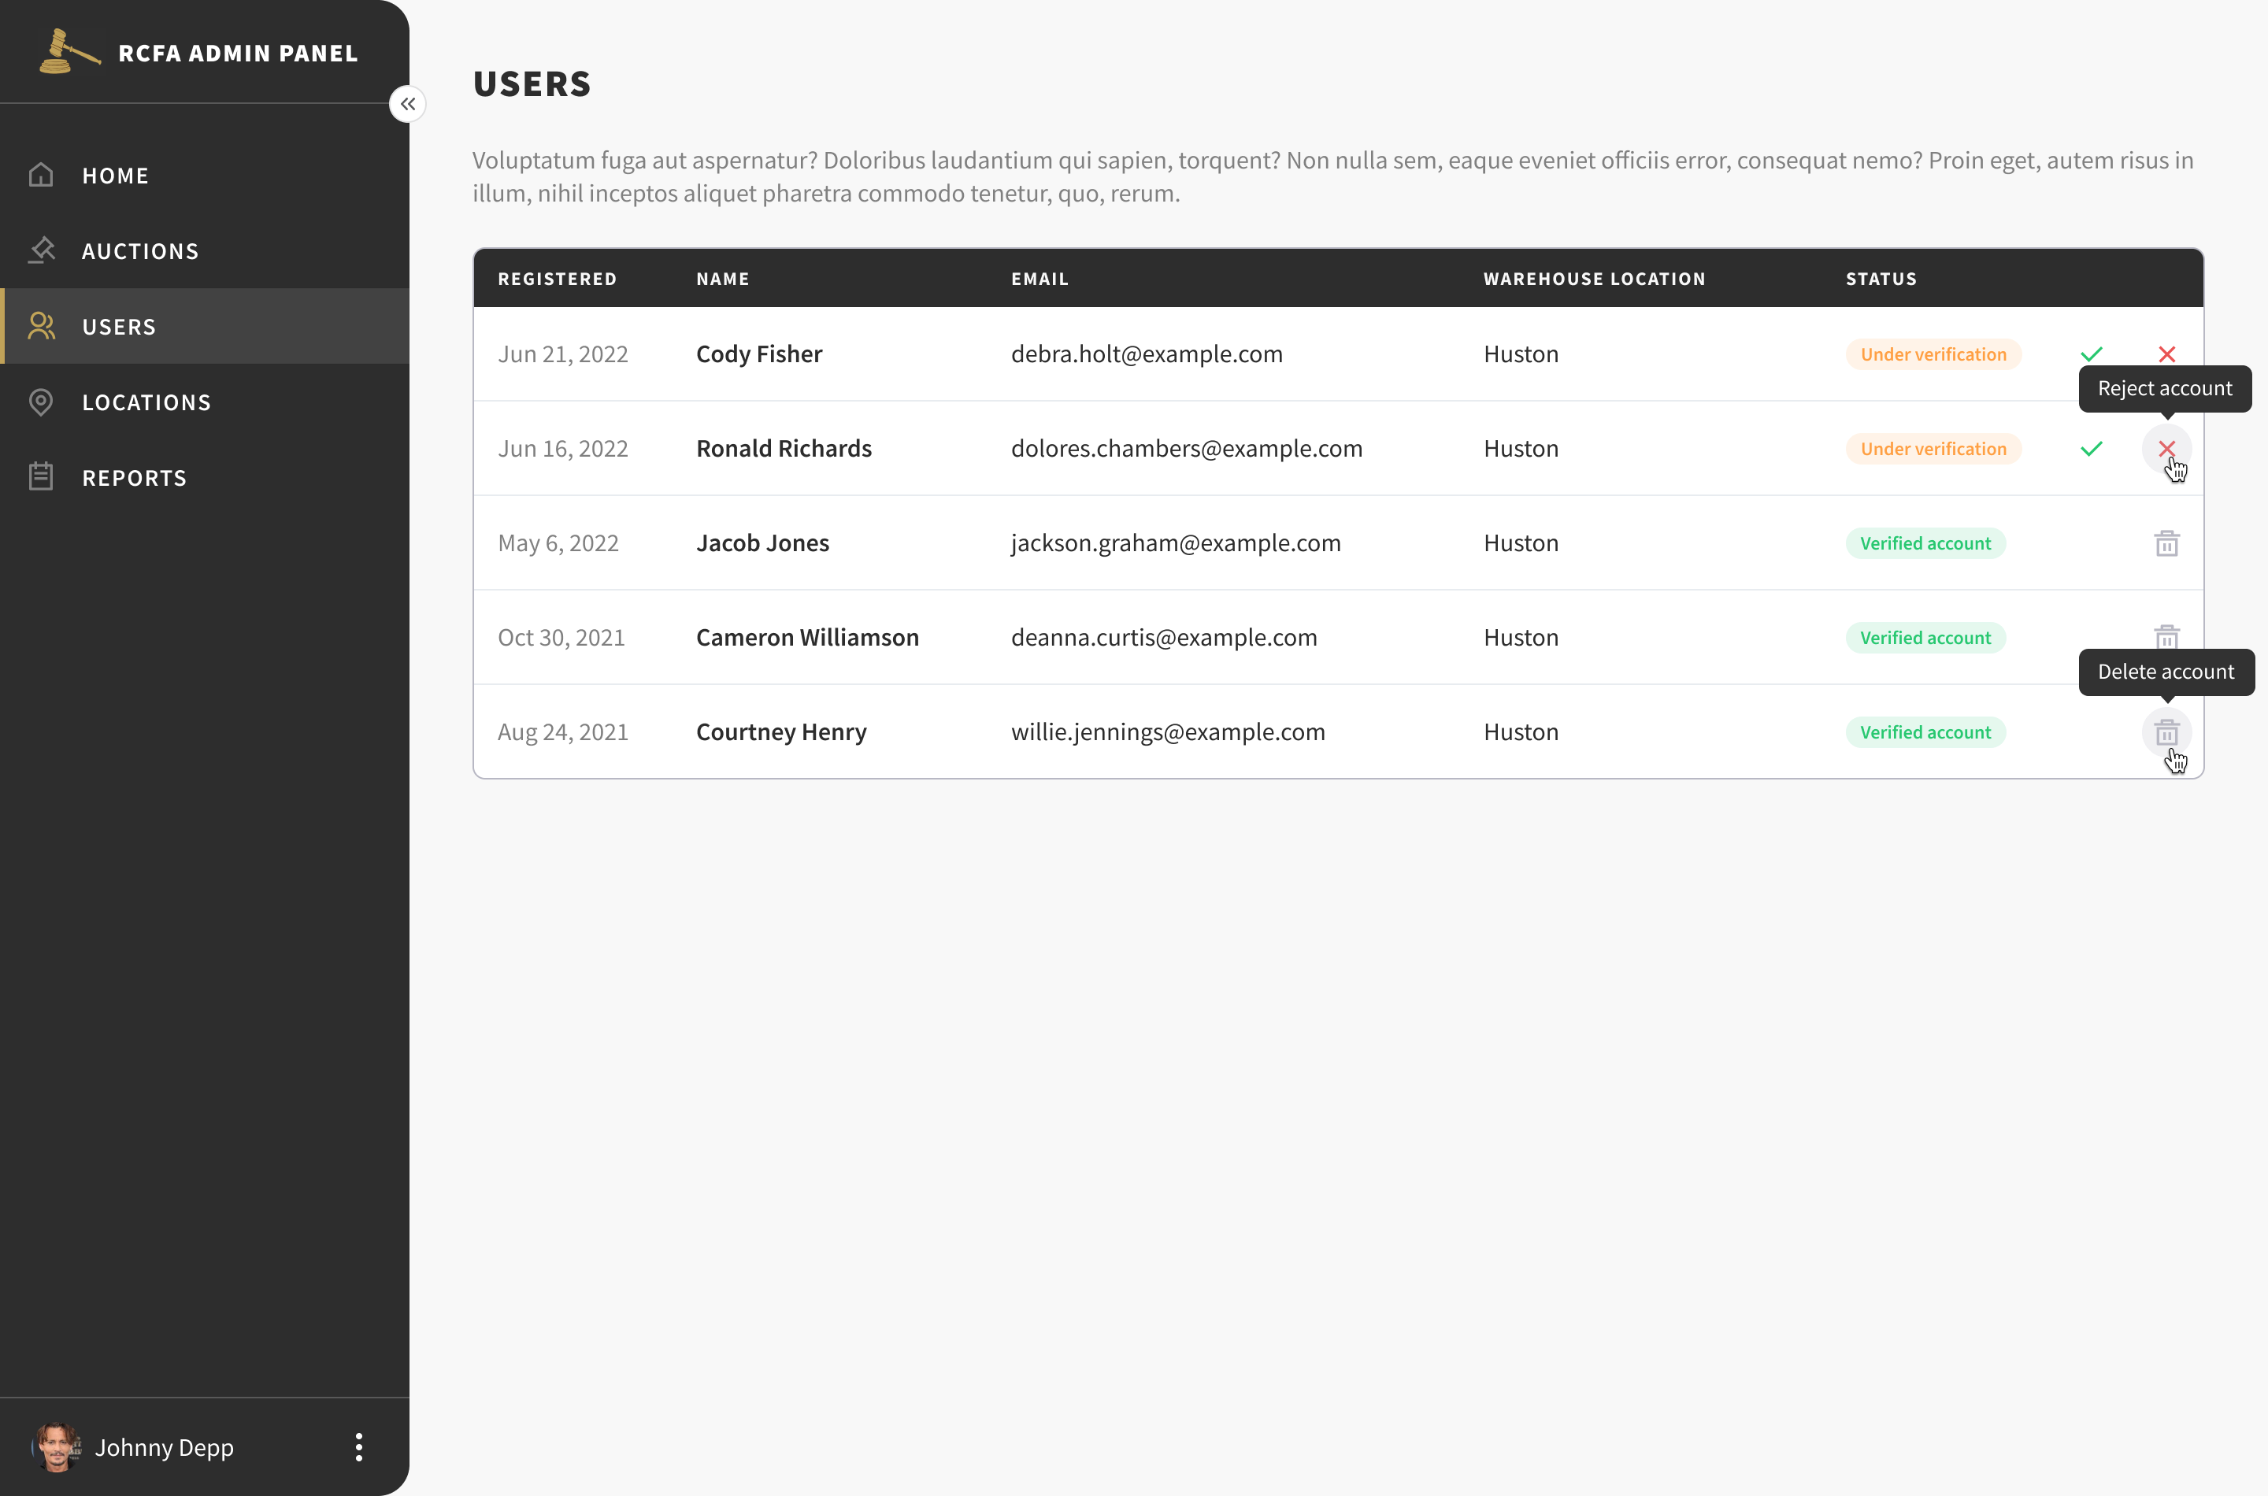
Task: Select the name Ronald Richards
Action: (x=784, y=449)
